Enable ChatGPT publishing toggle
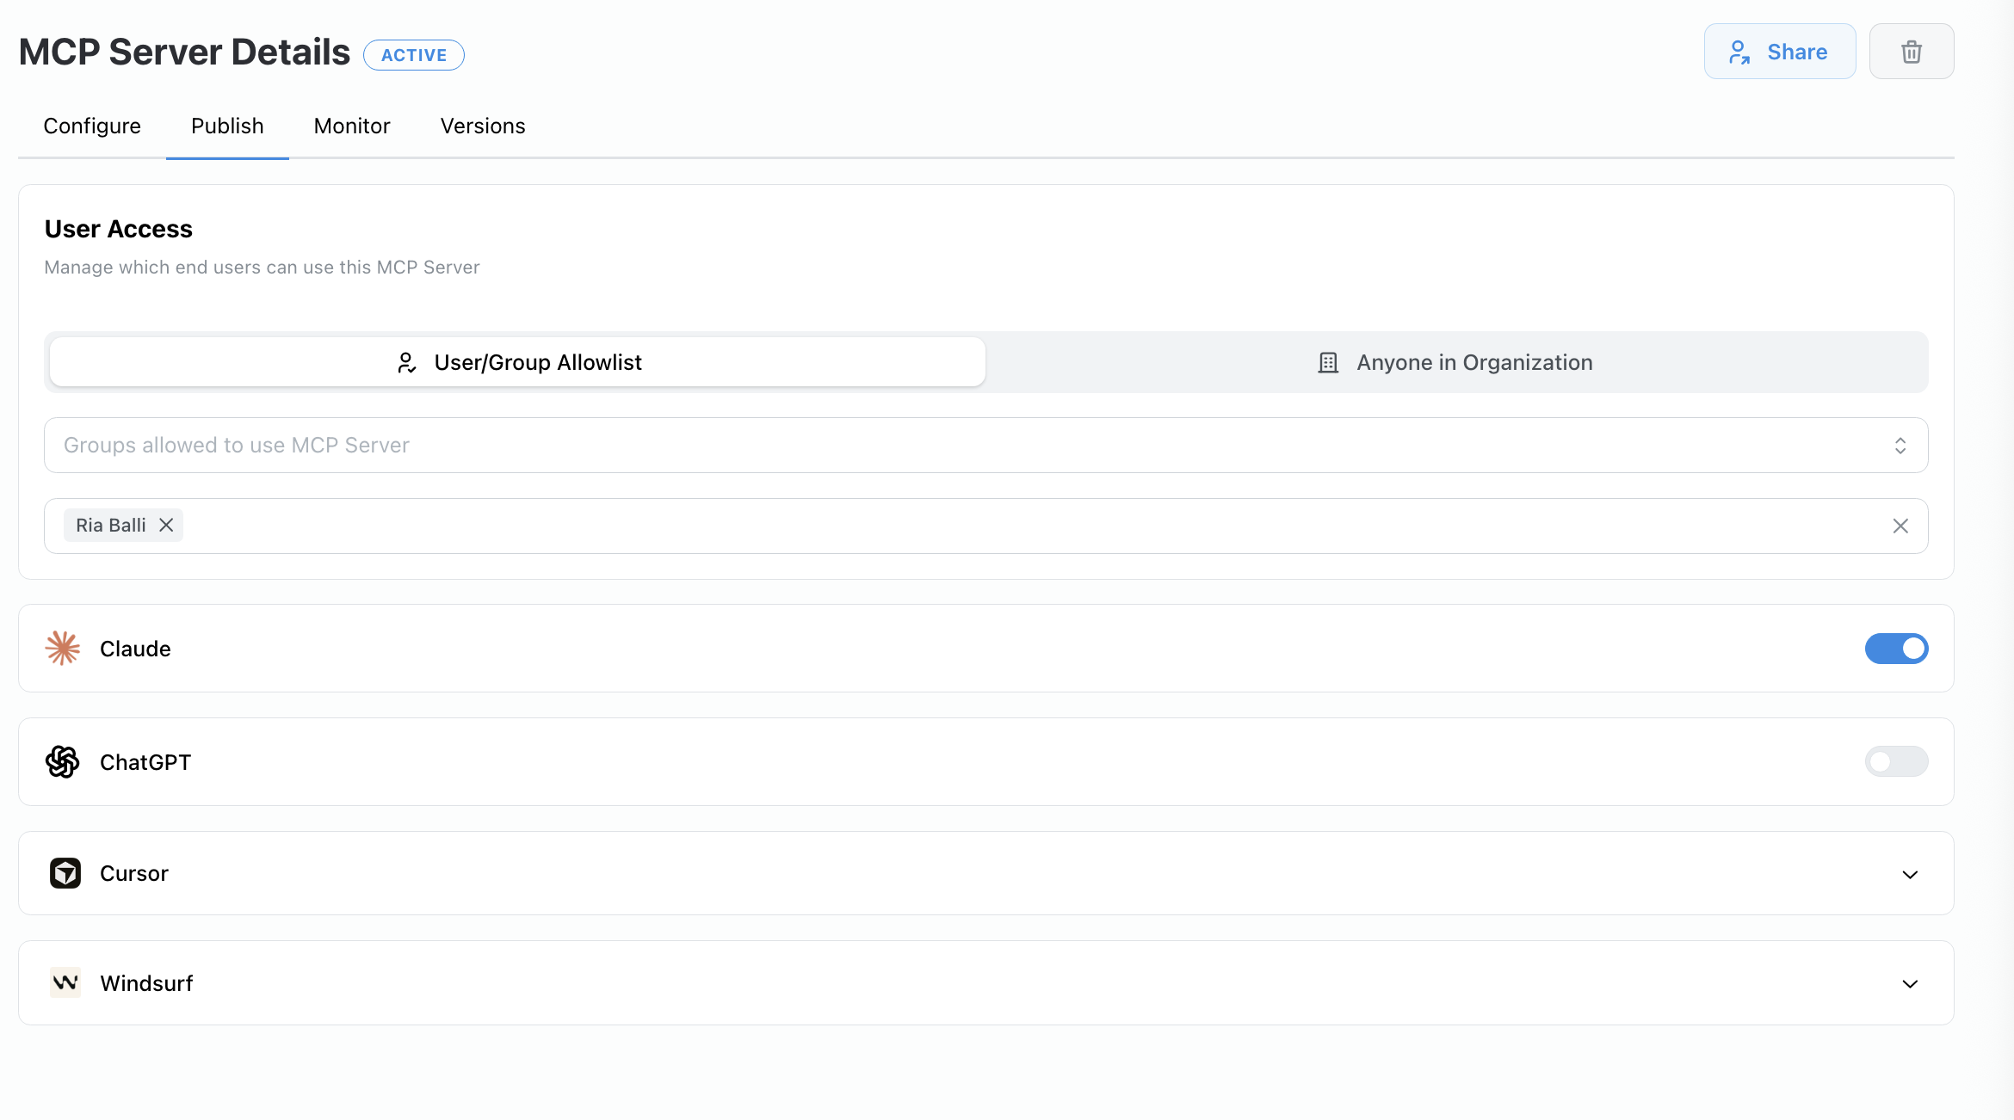The height and width of the screenshot is (1120, 2014). pyautogui.click(x=1897, y=761)
